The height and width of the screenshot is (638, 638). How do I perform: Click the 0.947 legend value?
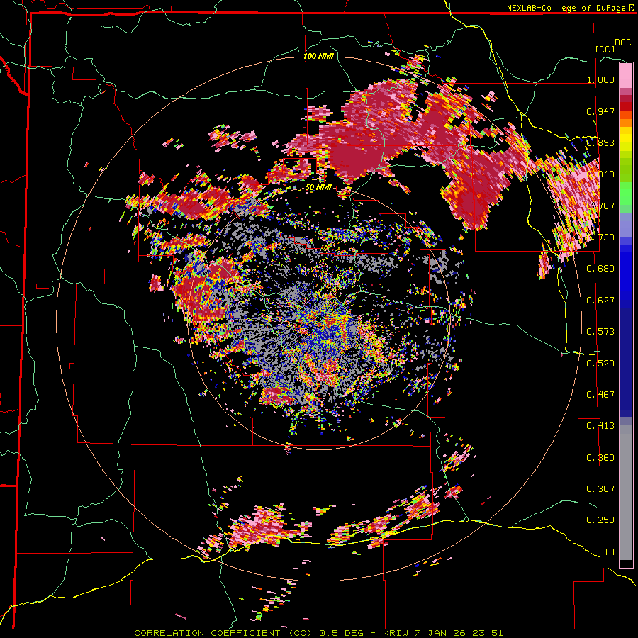(600, 111)
